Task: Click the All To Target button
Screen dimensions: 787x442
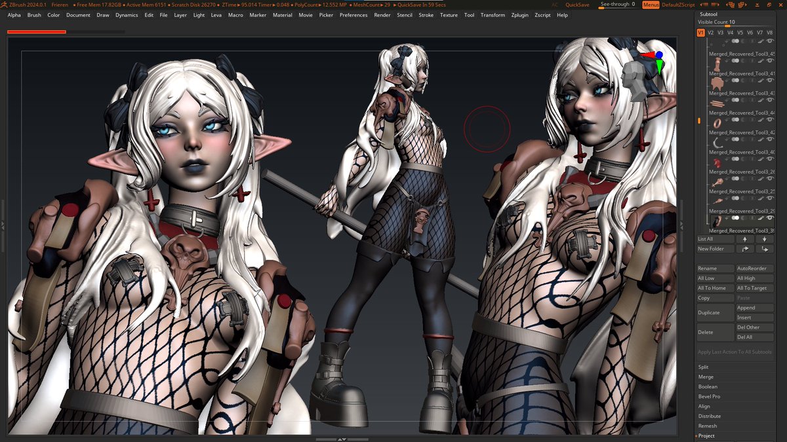Action: 755,288
